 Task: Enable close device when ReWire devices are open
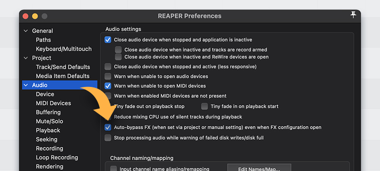click(x=118, y=57)
